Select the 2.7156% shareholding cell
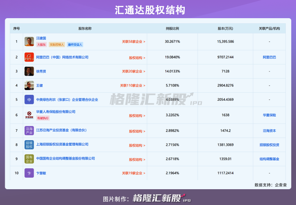This screenshot has width=296, height=205. pos(173,145)
